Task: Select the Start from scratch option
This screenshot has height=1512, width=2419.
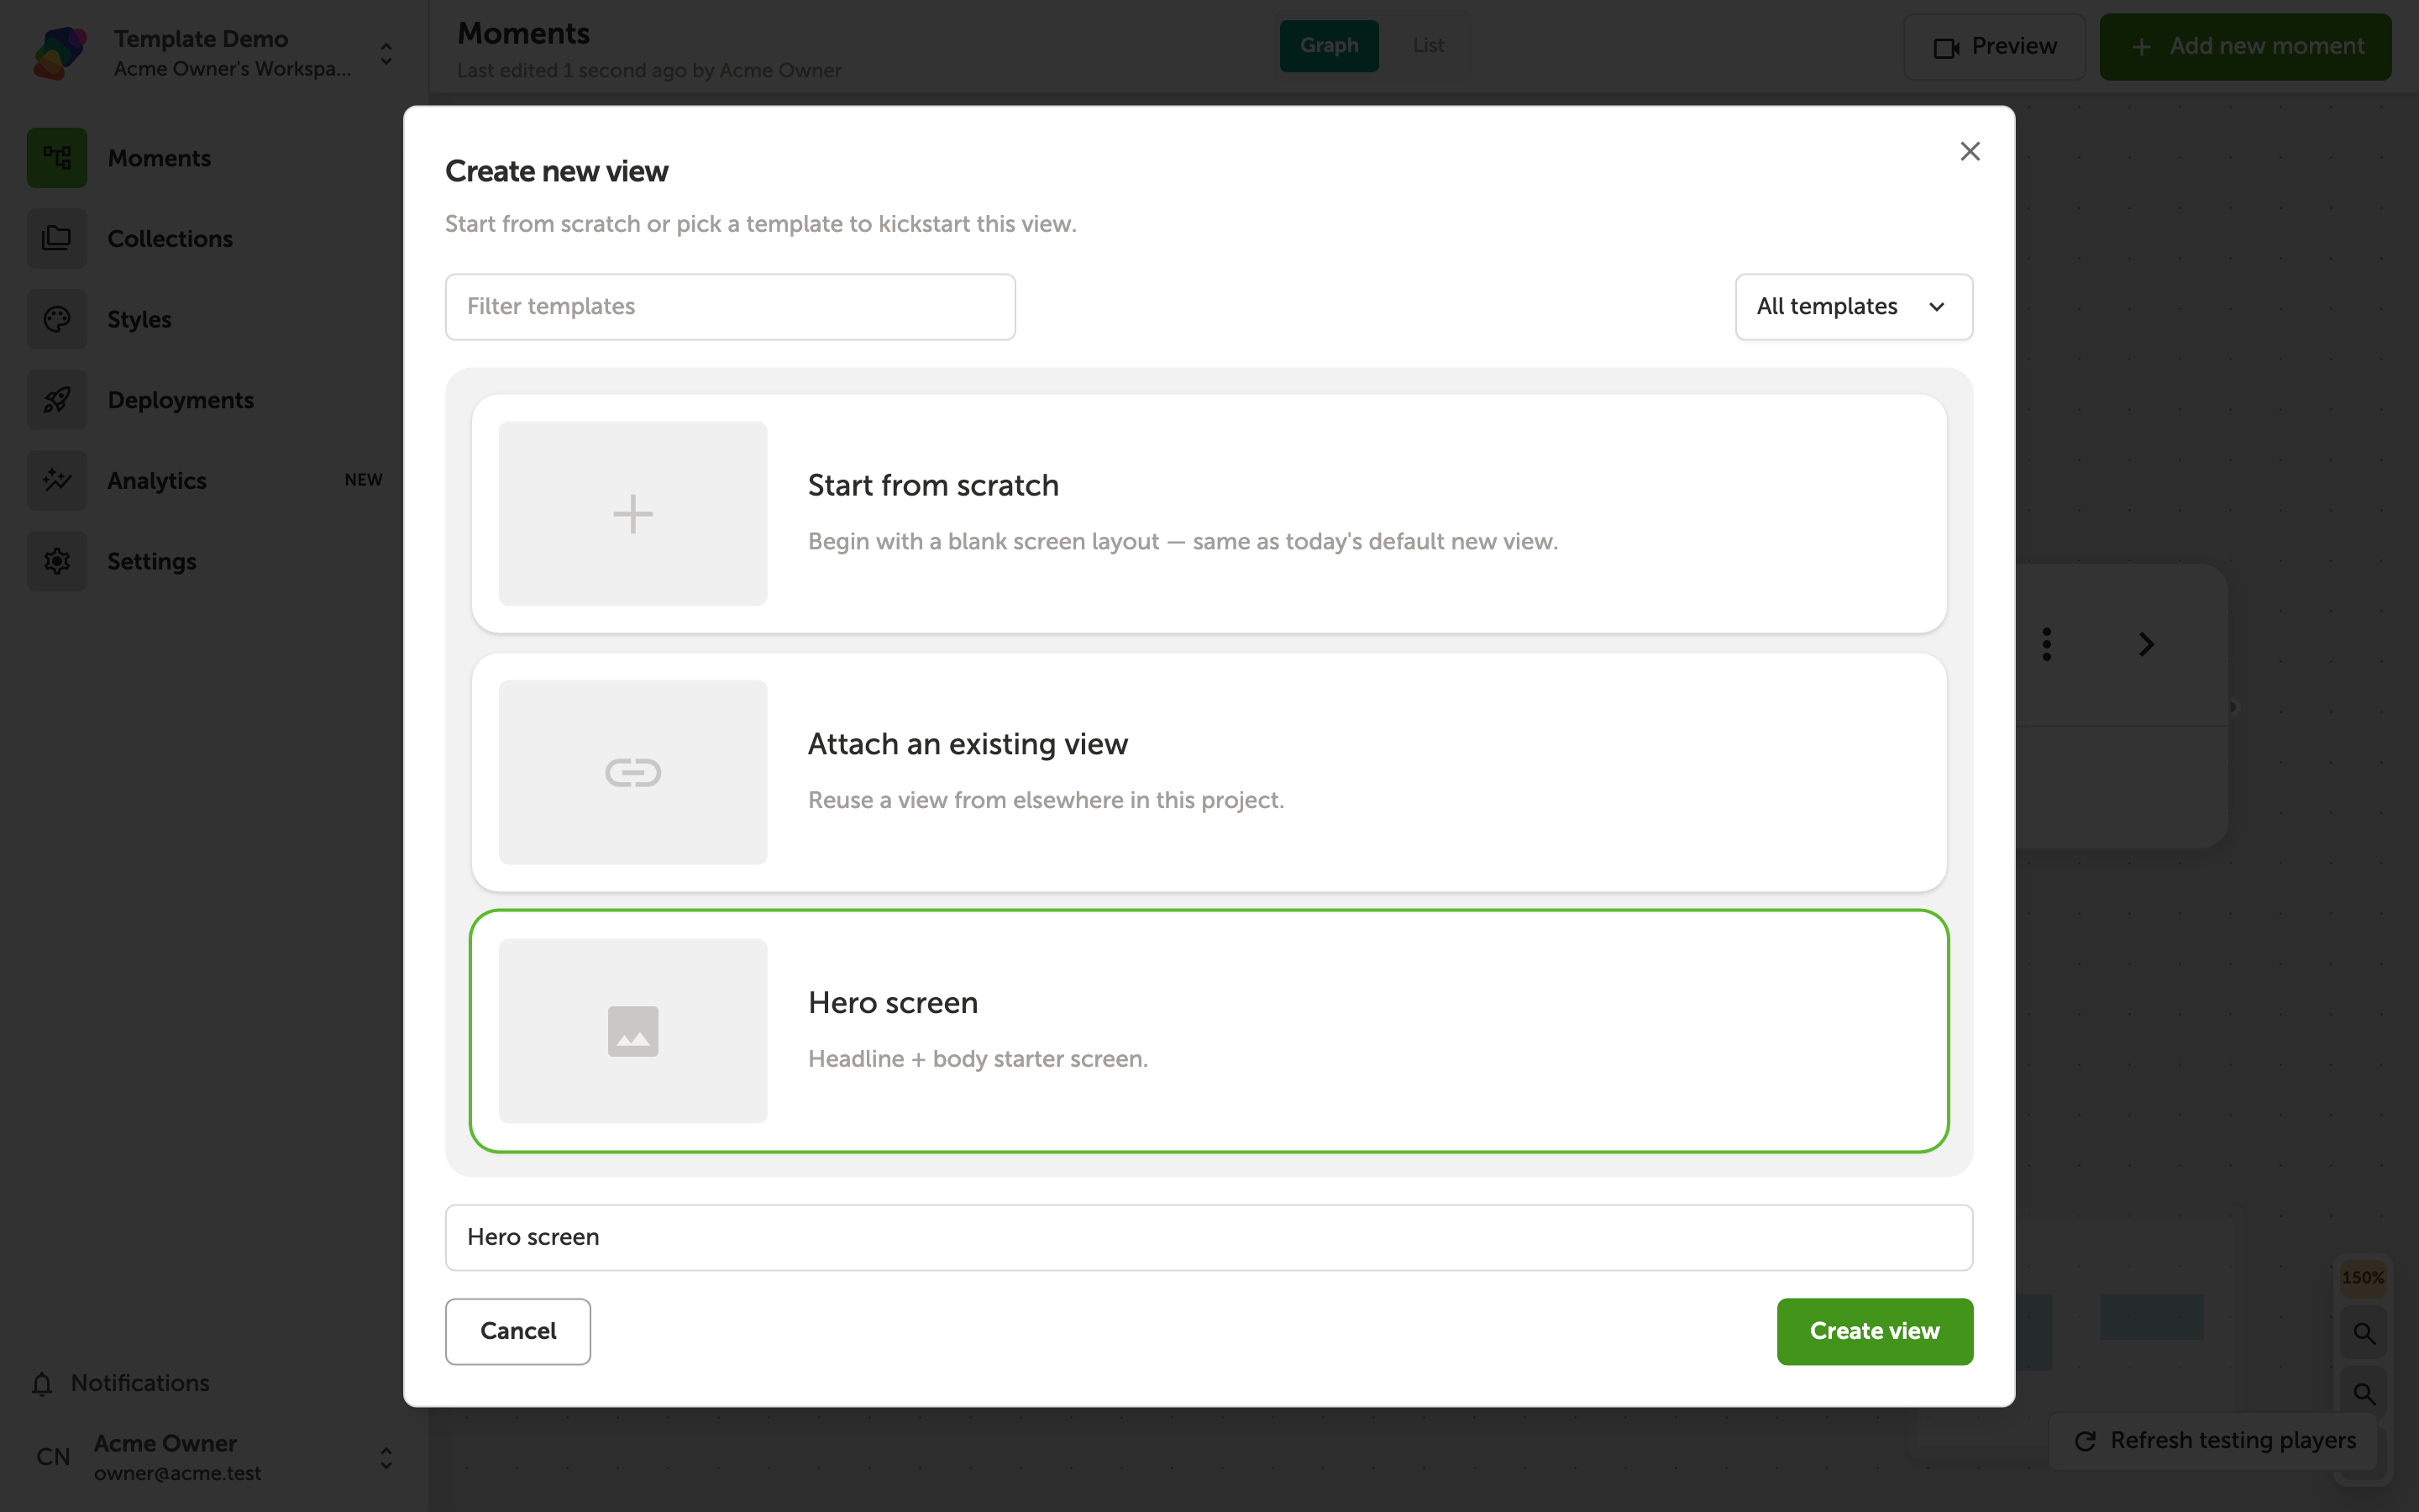Action: point(1209,513)
